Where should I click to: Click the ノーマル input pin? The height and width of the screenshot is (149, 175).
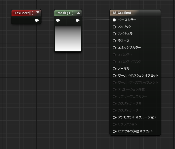(x=115, y=69)
